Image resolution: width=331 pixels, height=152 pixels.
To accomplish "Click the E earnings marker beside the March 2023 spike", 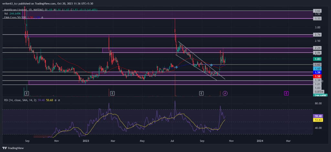I will point(112,93).
